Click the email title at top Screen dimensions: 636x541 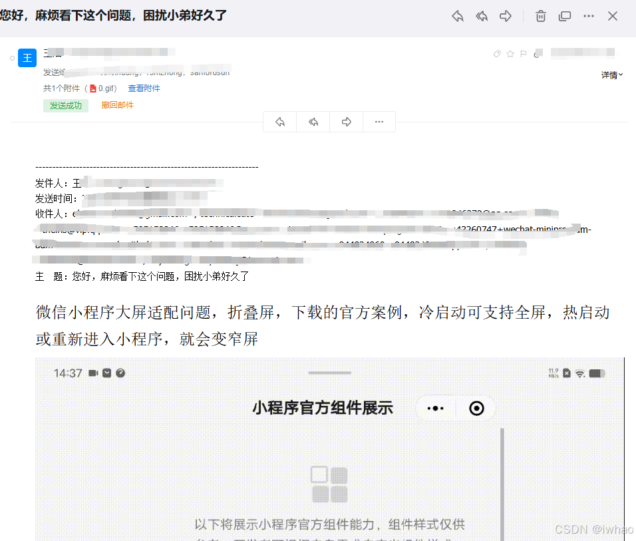click(113, 15)
